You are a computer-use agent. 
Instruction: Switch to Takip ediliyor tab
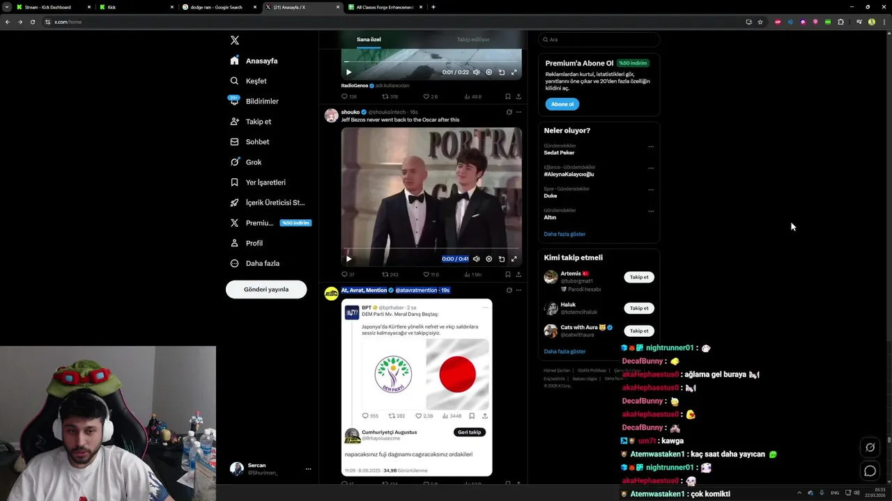473,40
